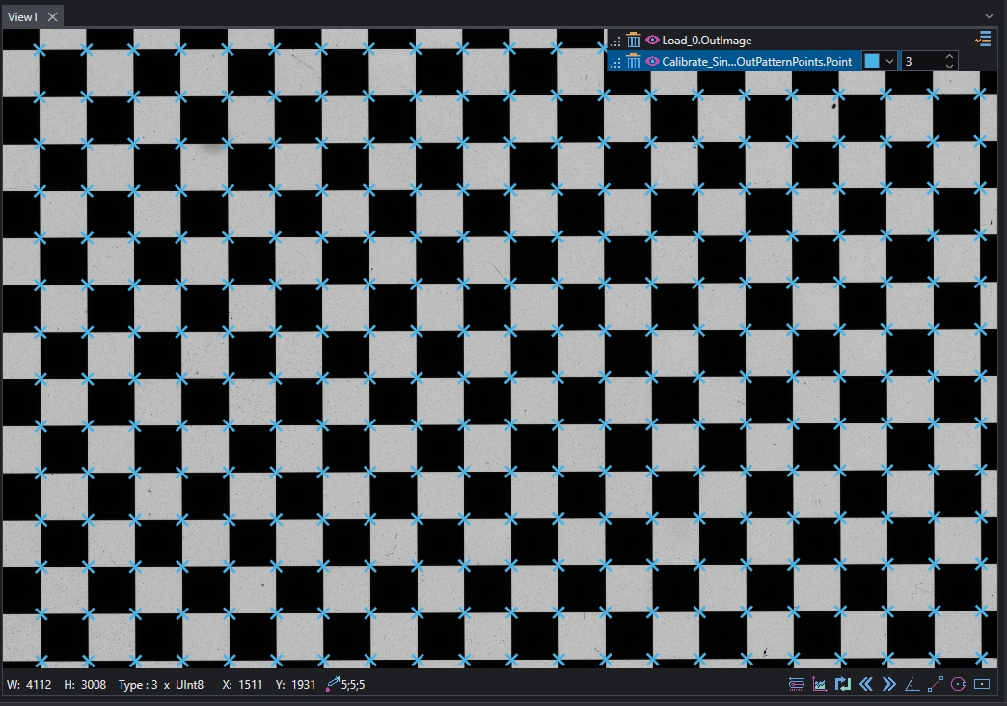
Task: Click the Type : 3 x UInt8 status text
Action: 161,685
